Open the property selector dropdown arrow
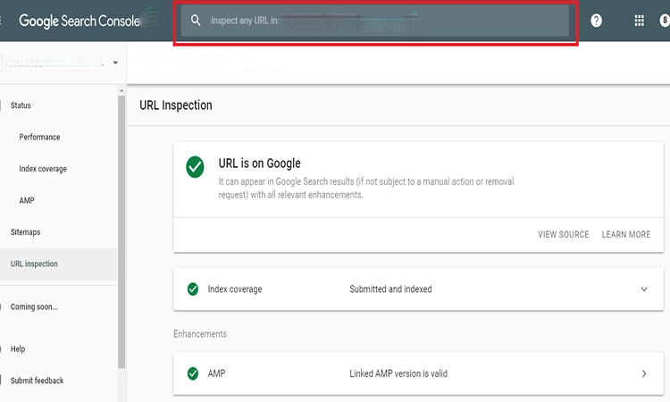 (115, 63)
